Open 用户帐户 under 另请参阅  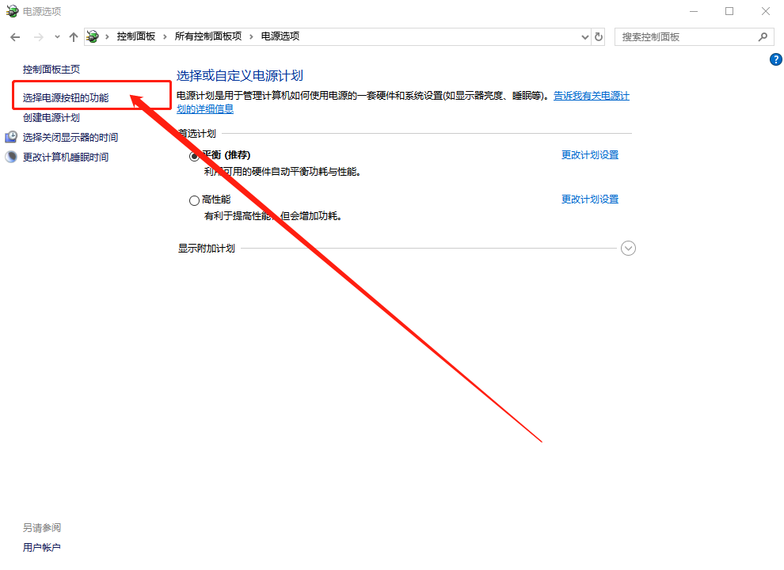click(42, 548)
